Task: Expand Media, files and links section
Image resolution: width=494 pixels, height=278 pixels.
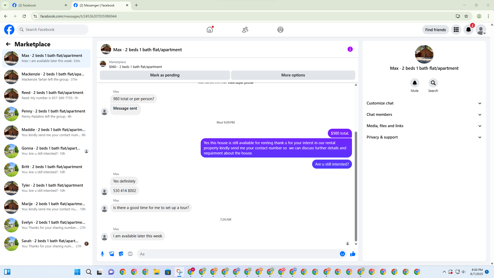Action: (x=424, y=126)
